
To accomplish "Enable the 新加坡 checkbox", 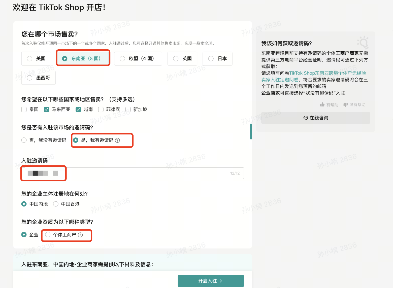I will tap(128, 110).
